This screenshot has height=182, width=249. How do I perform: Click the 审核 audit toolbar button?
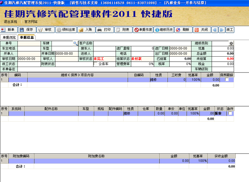tap(46, 30)
